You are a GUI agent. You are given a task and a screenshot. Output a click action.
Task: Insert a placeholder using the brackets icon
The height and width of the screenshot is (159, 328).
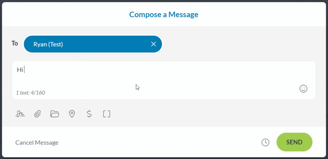106,114
